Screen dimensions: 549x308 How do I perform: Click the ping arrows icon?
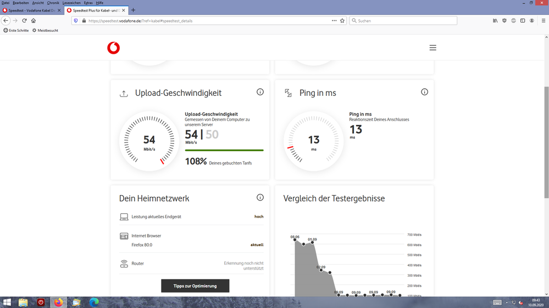pyautogui.click(x=288, y=93)
